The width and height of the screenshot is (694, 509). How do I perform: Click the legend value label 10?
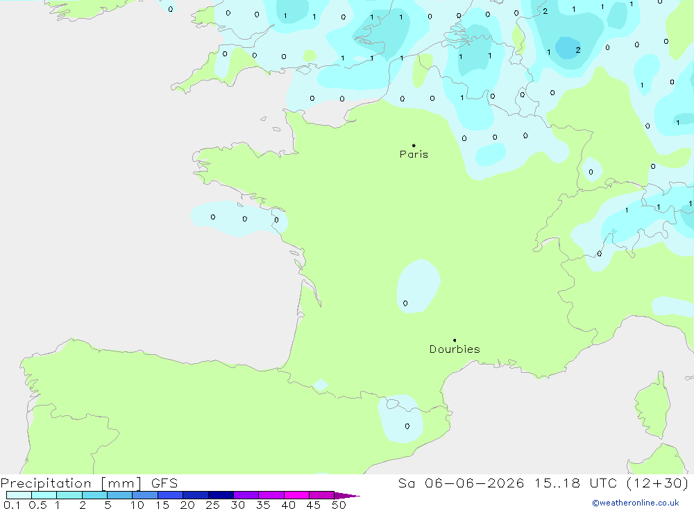(137, 505)
